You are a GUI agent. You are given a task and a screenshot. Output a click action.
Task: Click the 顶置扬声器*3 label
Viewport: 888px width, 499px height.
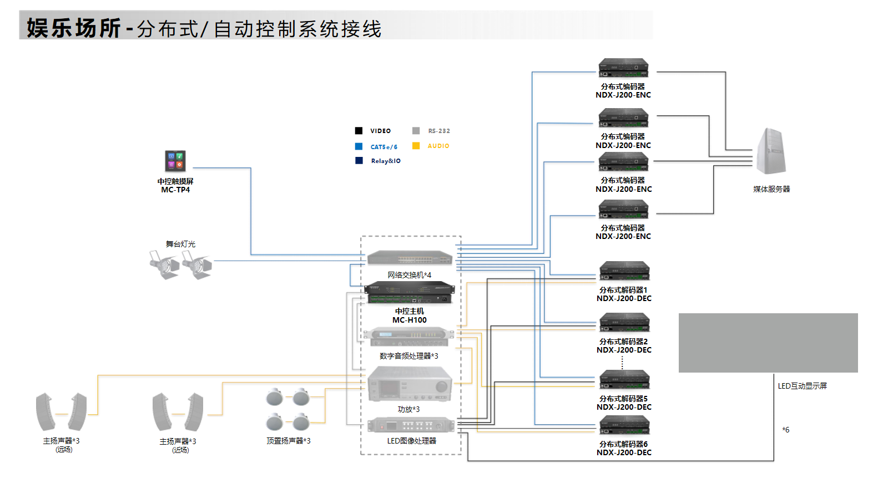point(289,441)
